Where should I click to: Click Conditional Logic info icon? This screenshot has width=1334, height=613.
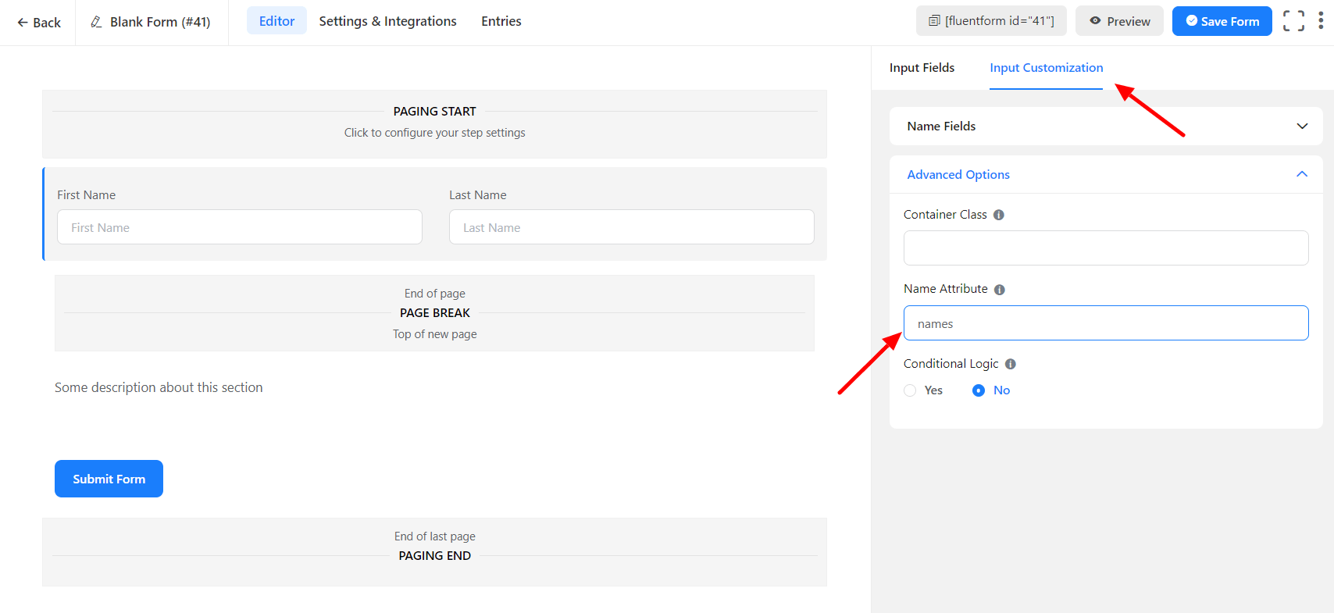[x=1010, y=364]
